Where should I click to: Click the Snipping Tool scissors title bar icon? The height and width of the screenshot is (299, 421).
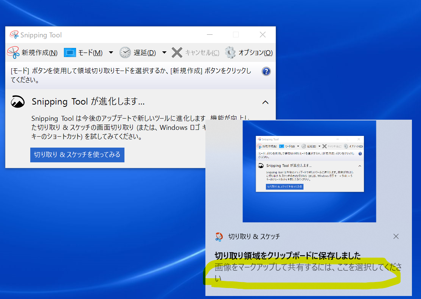click(14, 35)
